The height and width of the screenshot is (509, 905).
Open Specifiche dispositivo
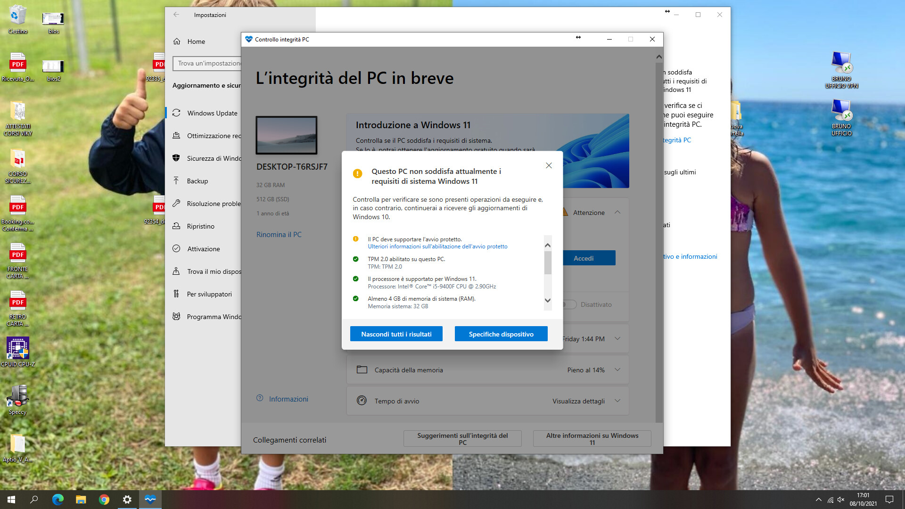(501, 334)
